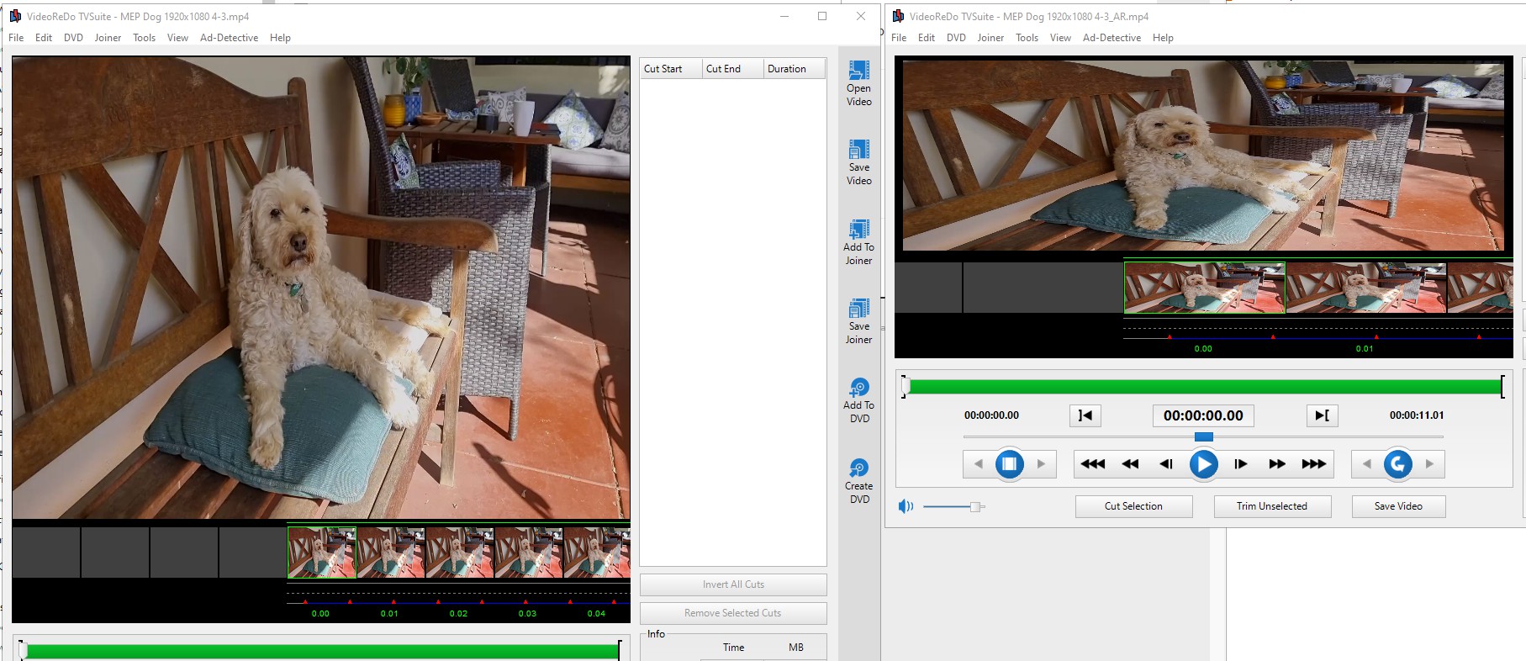
Task: Click the right arrow beside the circular G-arrow button
Action: coord(1429,464)
